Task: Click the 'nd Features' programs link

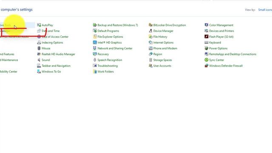Action: coord(7,54)
